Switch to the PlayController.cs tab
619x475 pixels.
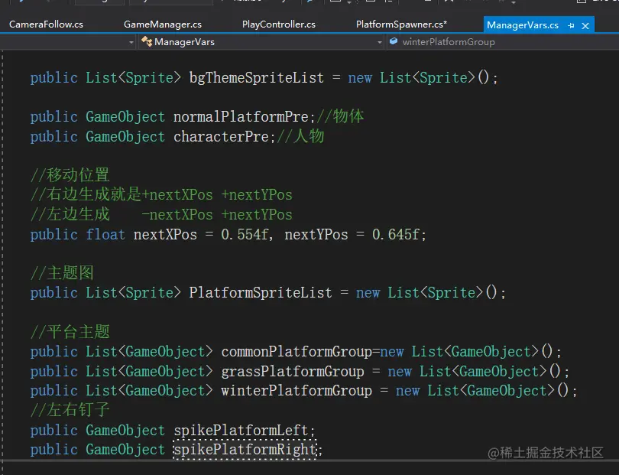279,24
